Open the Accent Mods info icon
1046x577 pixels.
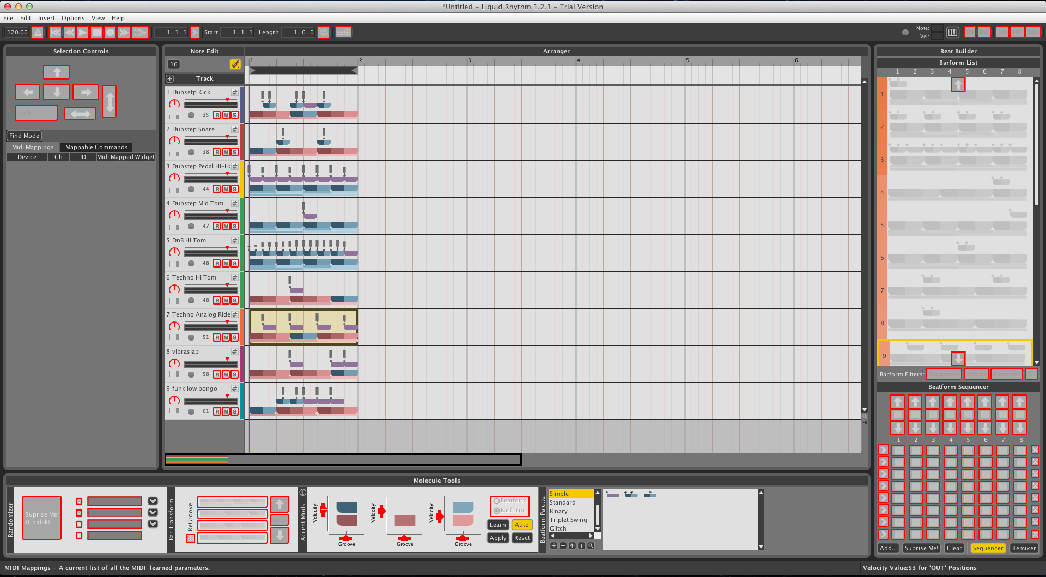coord(303,492)
